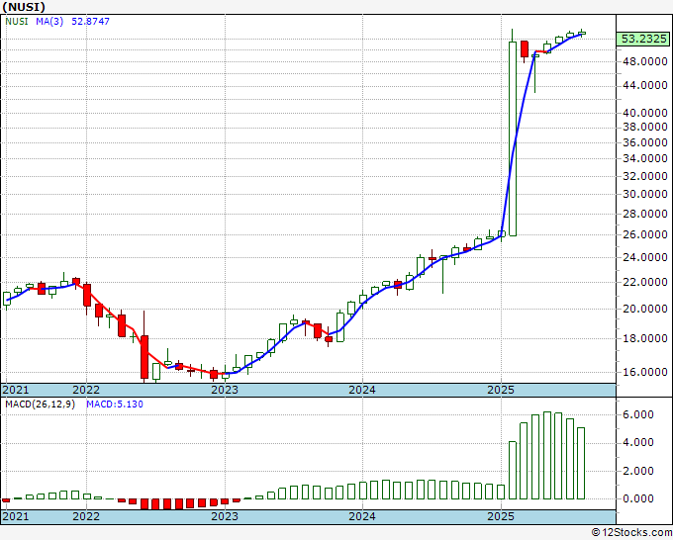
Task: Click the current price tag 53.2325
Action: (x=644, y=39)
